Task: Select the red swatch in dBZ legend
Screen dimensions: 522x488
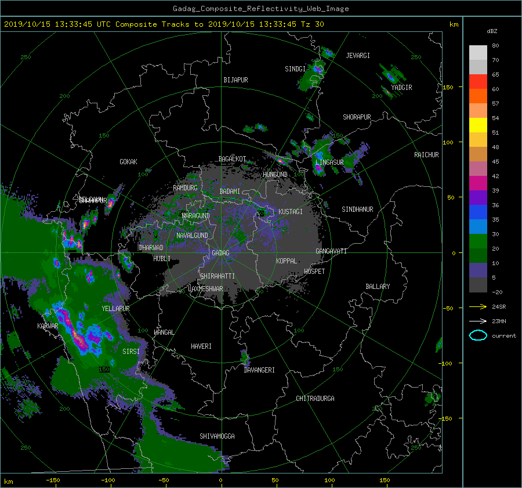Action: pyautogui.click(x=478, y=82)
